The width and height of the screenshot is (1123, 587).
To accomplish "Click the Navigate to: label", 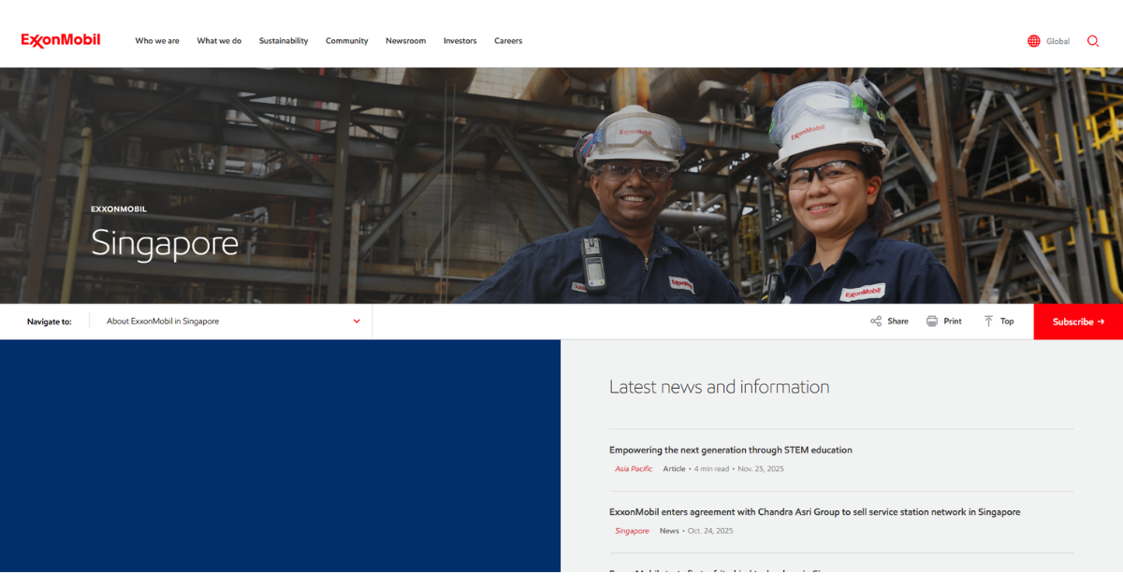I will [50, 322].
